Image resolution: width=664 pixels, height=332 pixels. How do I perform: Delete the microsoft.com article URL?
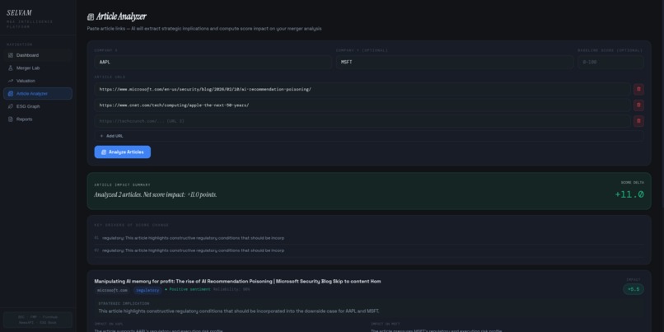[638, 89]
